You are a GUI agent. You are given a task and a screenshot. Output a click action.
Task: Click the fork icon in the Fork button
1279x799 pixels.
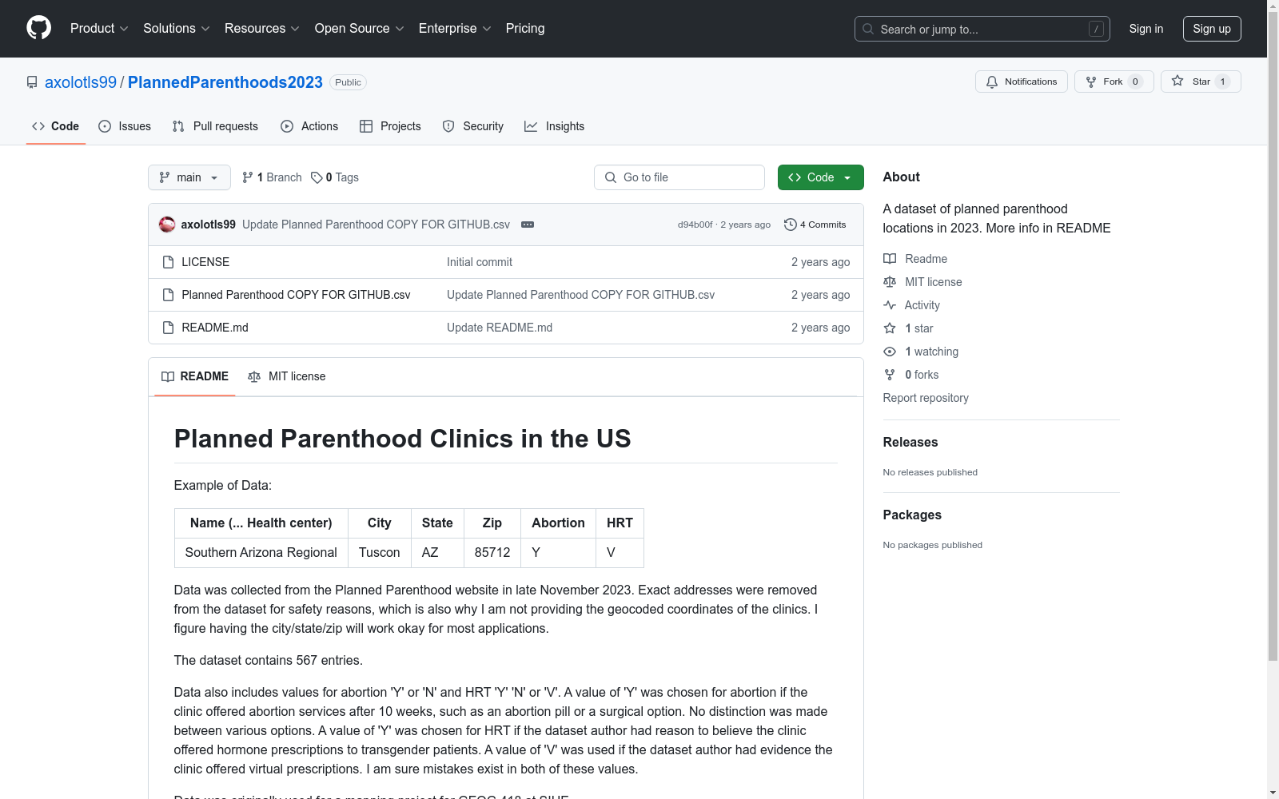1091,81
